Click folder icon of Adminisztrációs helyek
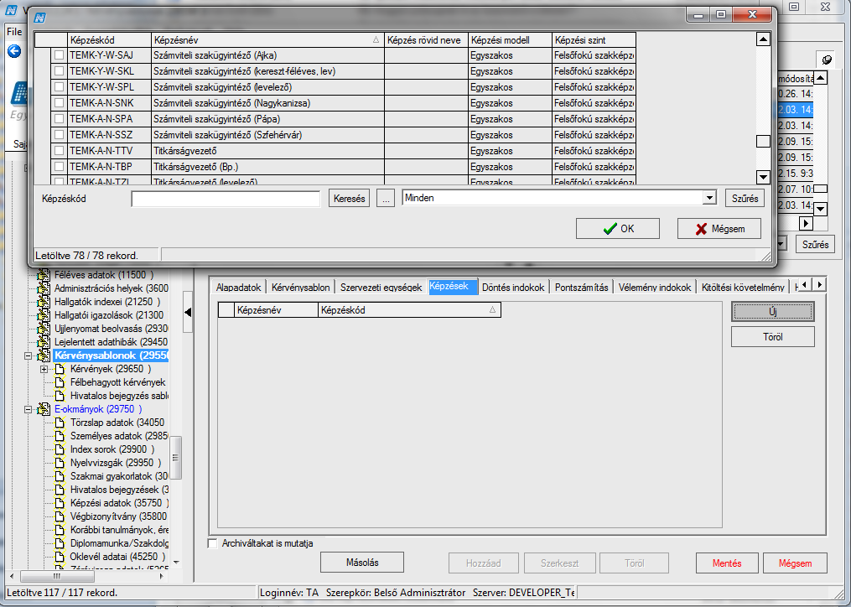 tap(44, 289)
